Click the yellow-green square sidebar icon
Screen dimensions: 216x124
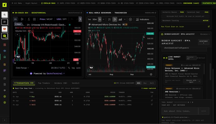pyautogui.click(x=4, y=36)
